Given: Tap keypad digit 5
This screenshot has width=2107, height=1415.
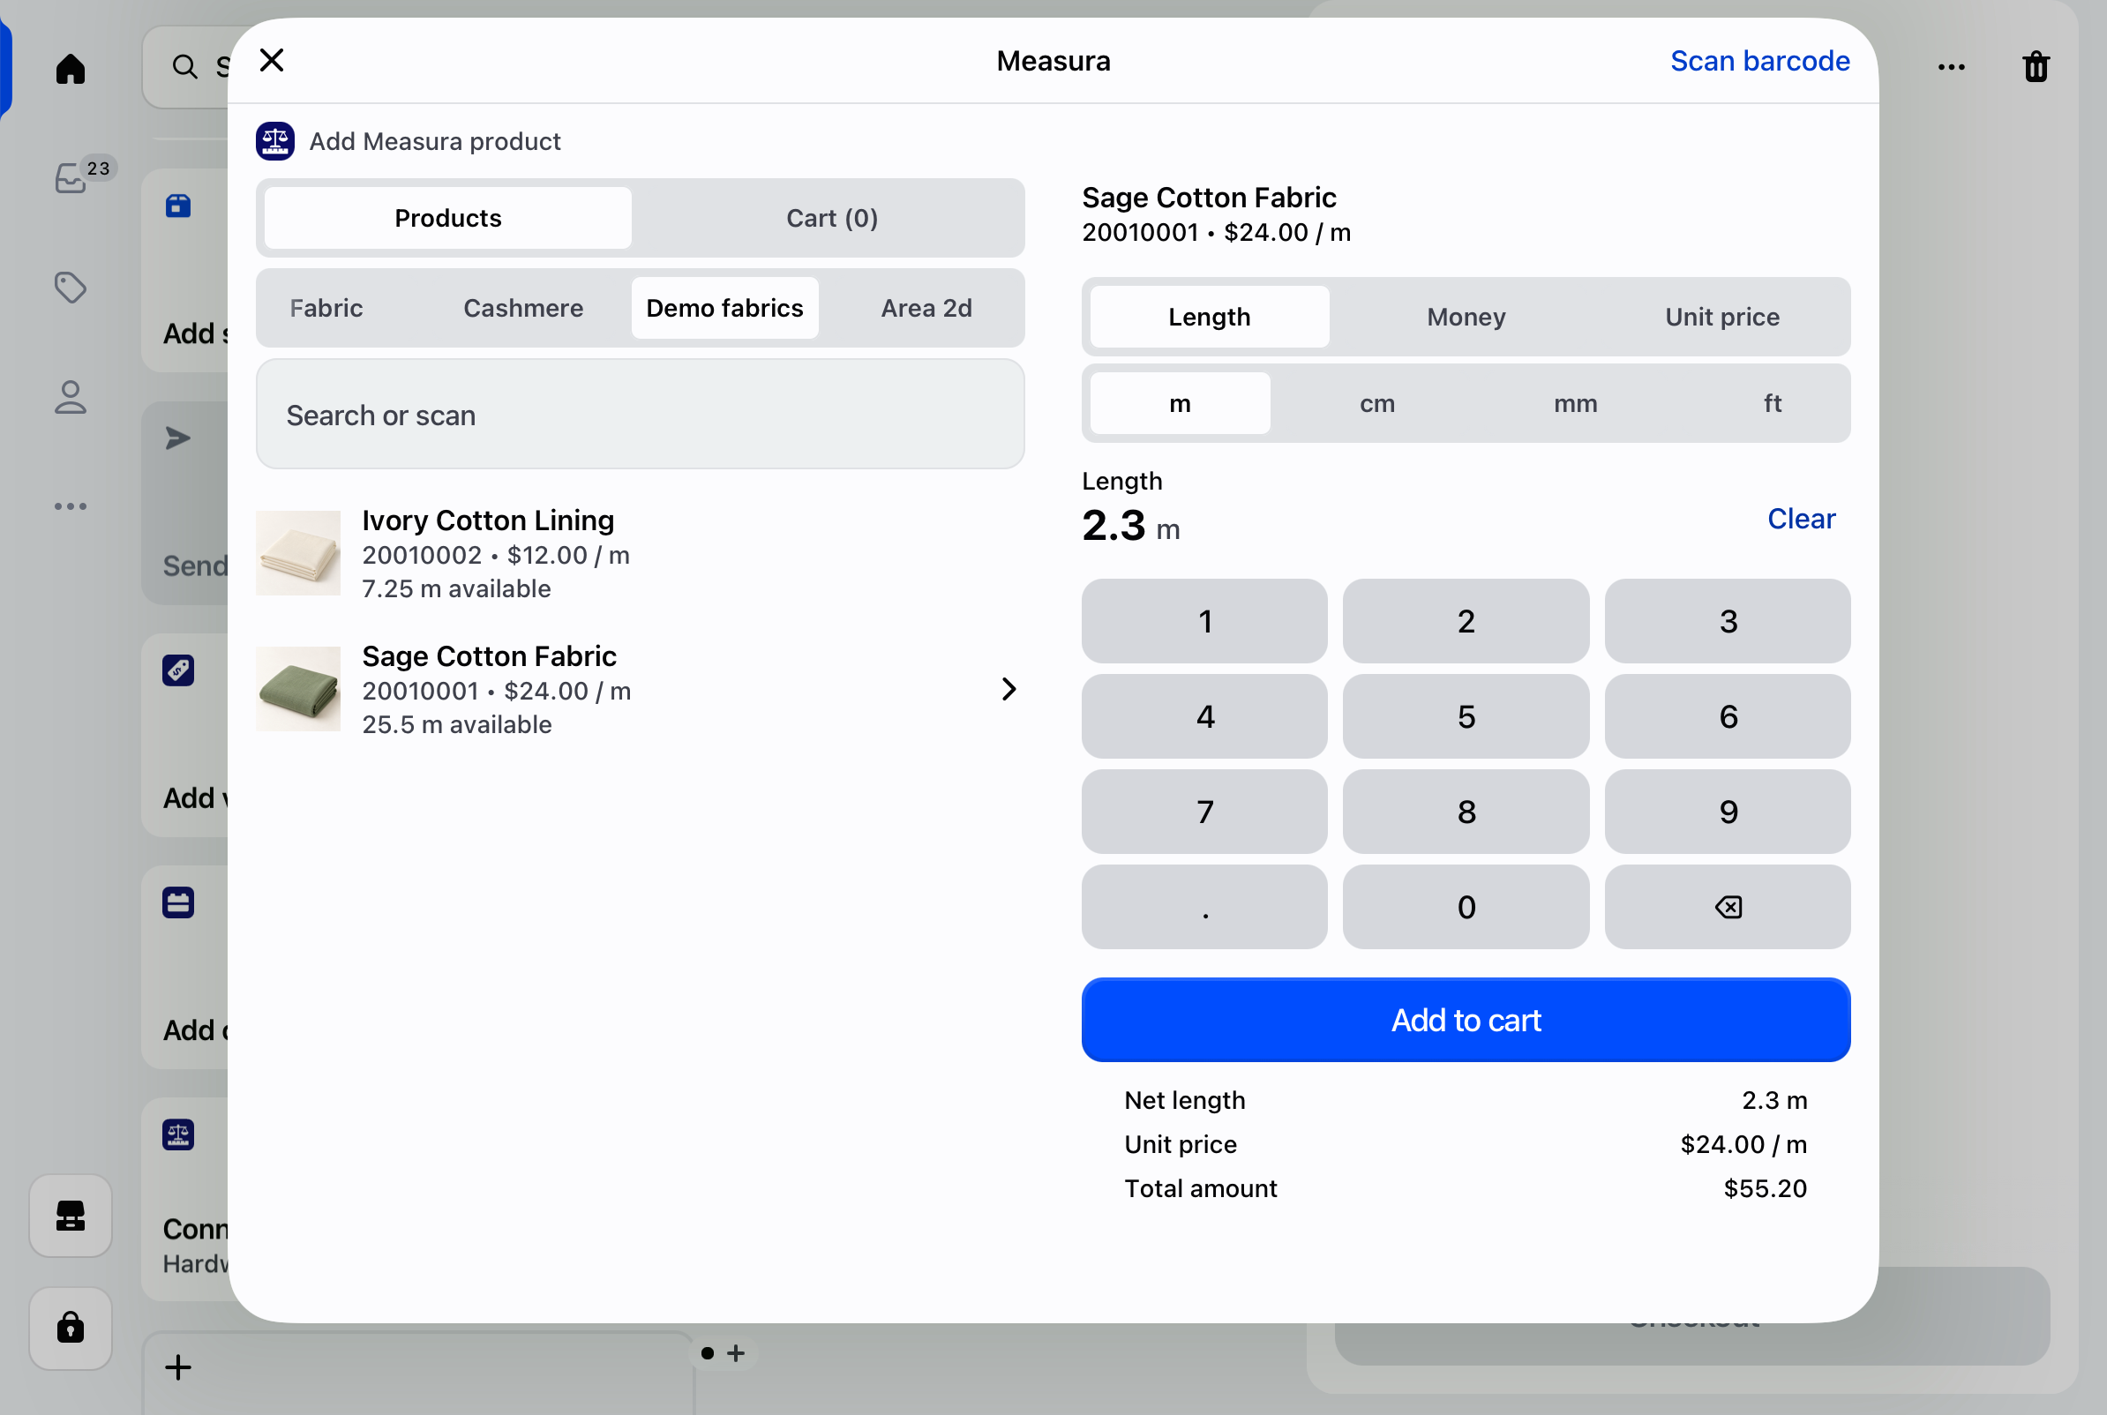Looking at the screenshot, I should (x=1466, y=716).
